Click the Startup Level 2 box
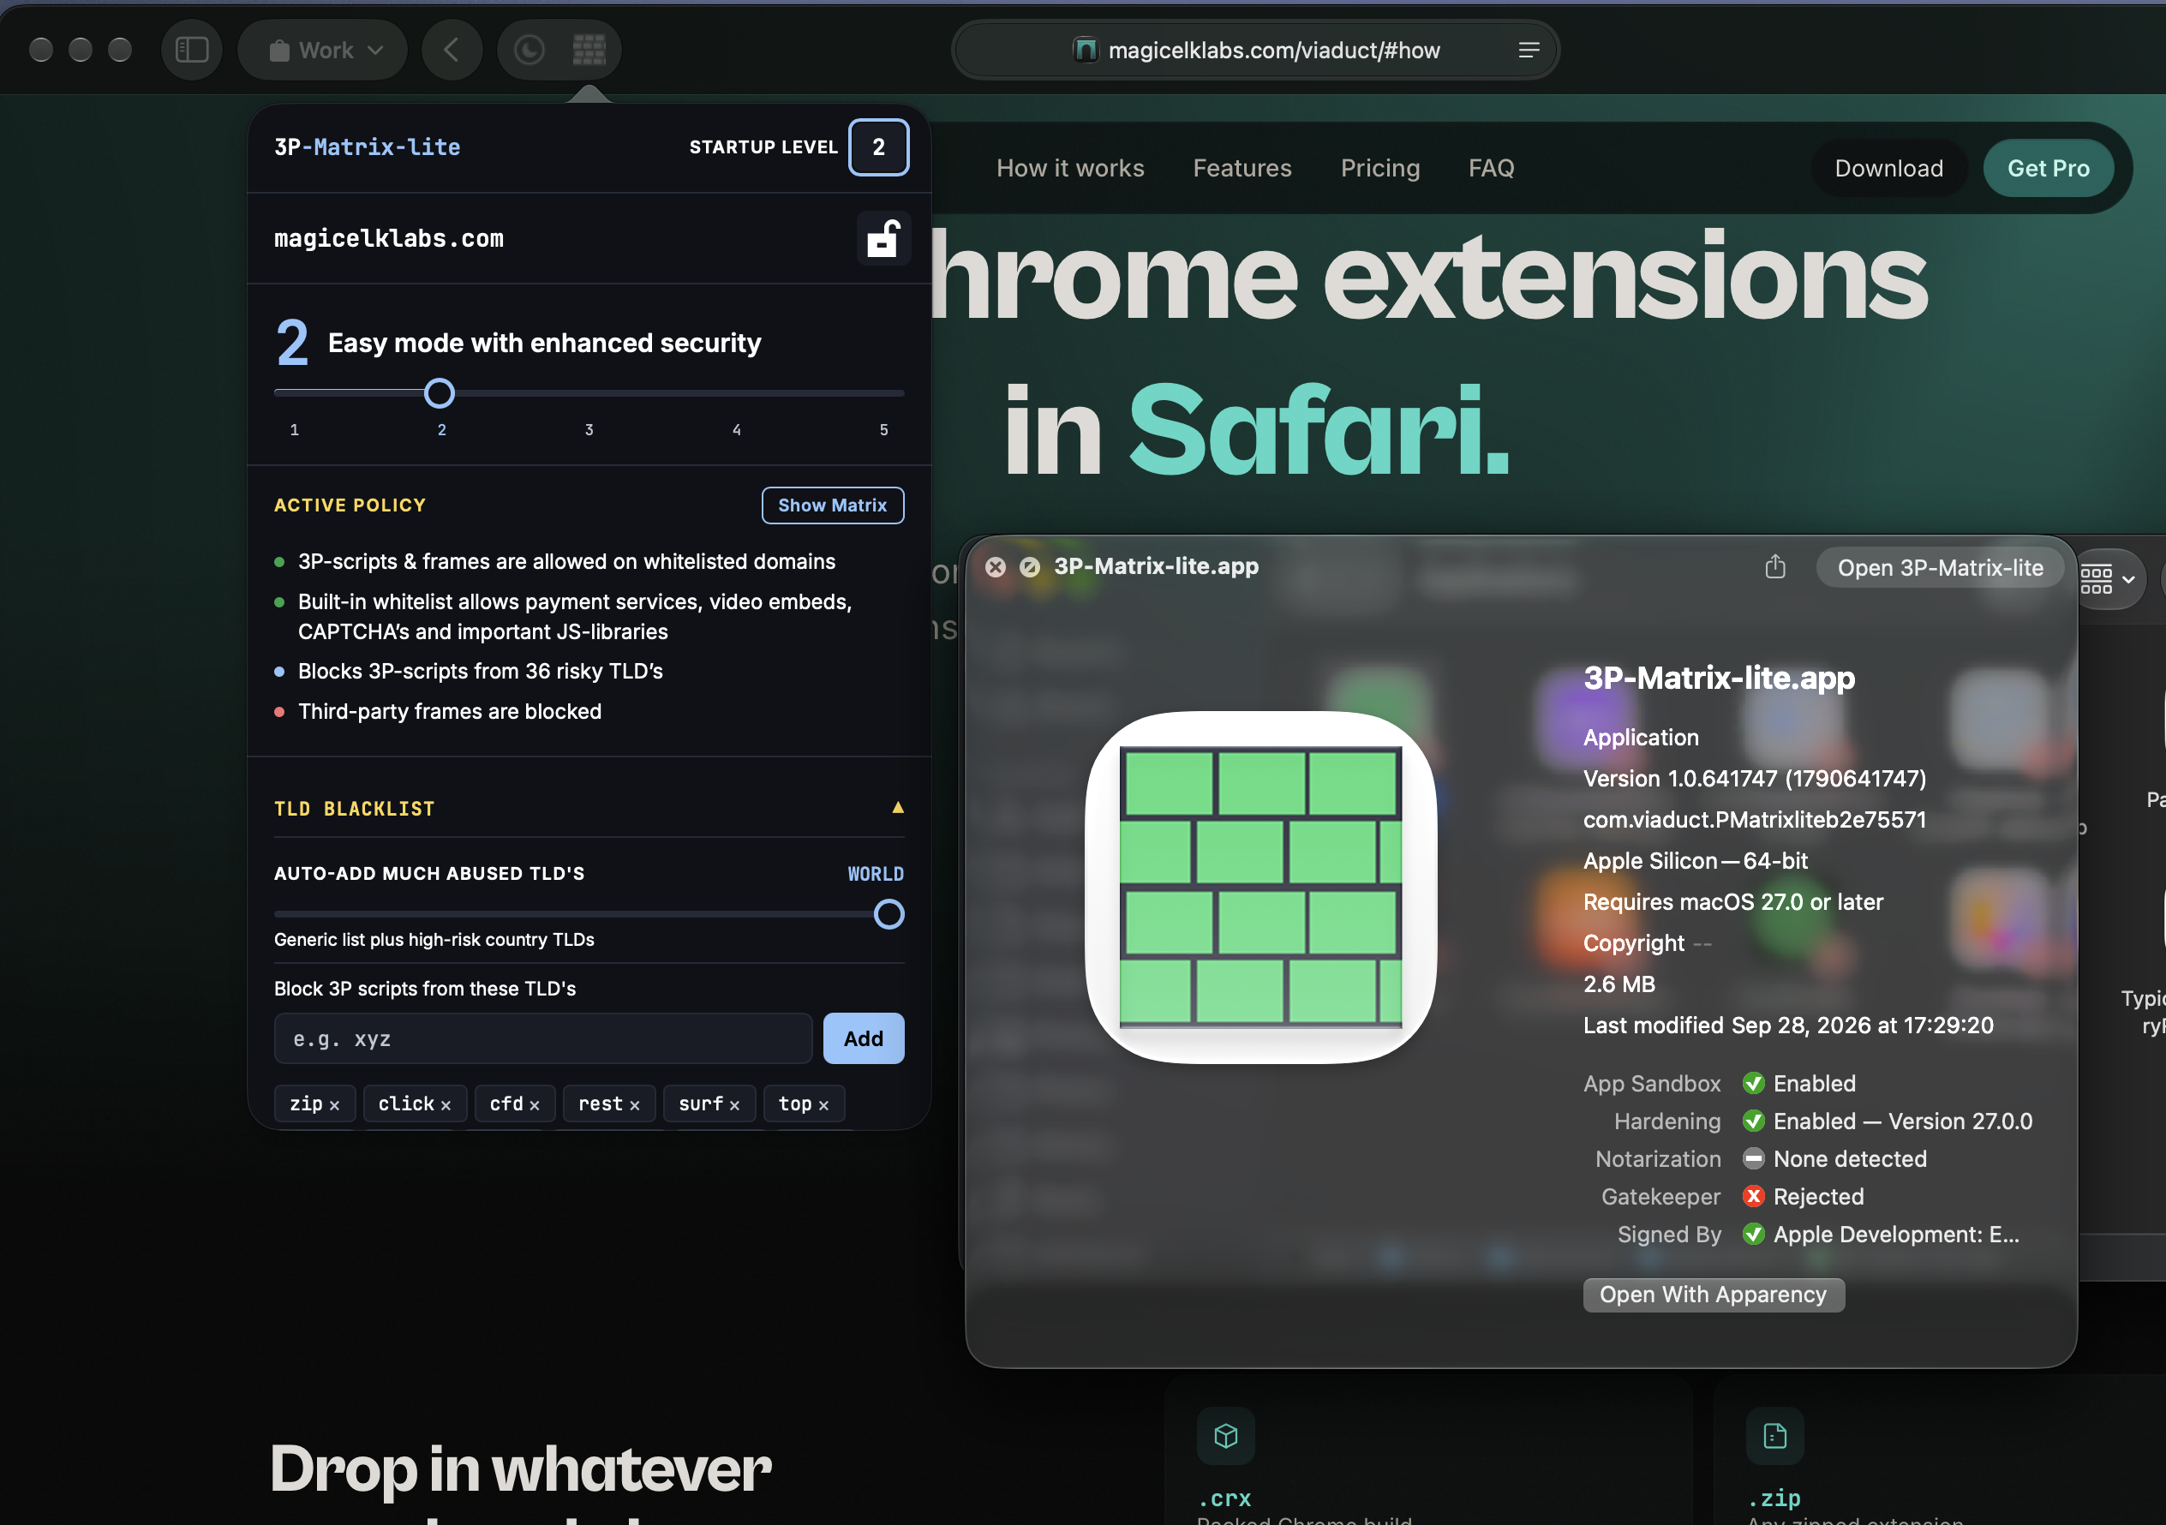Screen dimensions: 2166x1525 [x=878, y=147]
